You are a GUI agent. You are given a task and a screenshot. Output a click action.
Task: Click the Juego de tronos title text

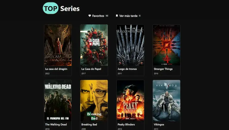(x=127, y=69)
